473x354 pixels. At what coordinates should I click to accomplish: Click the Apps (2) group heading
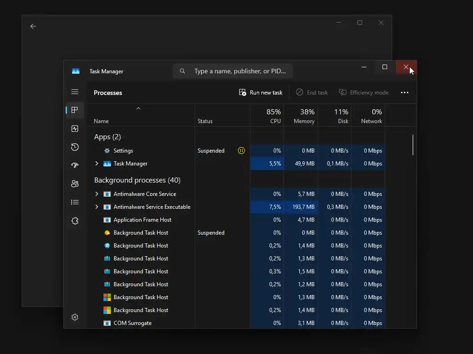point(107,136)
